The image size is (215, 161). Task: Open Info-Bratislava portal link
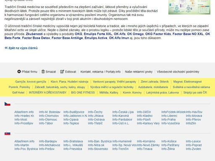pos(73,141)
